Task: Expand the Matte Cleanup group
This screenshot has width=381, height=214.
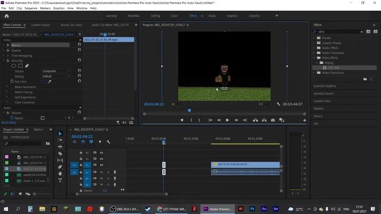Action: 7,92
